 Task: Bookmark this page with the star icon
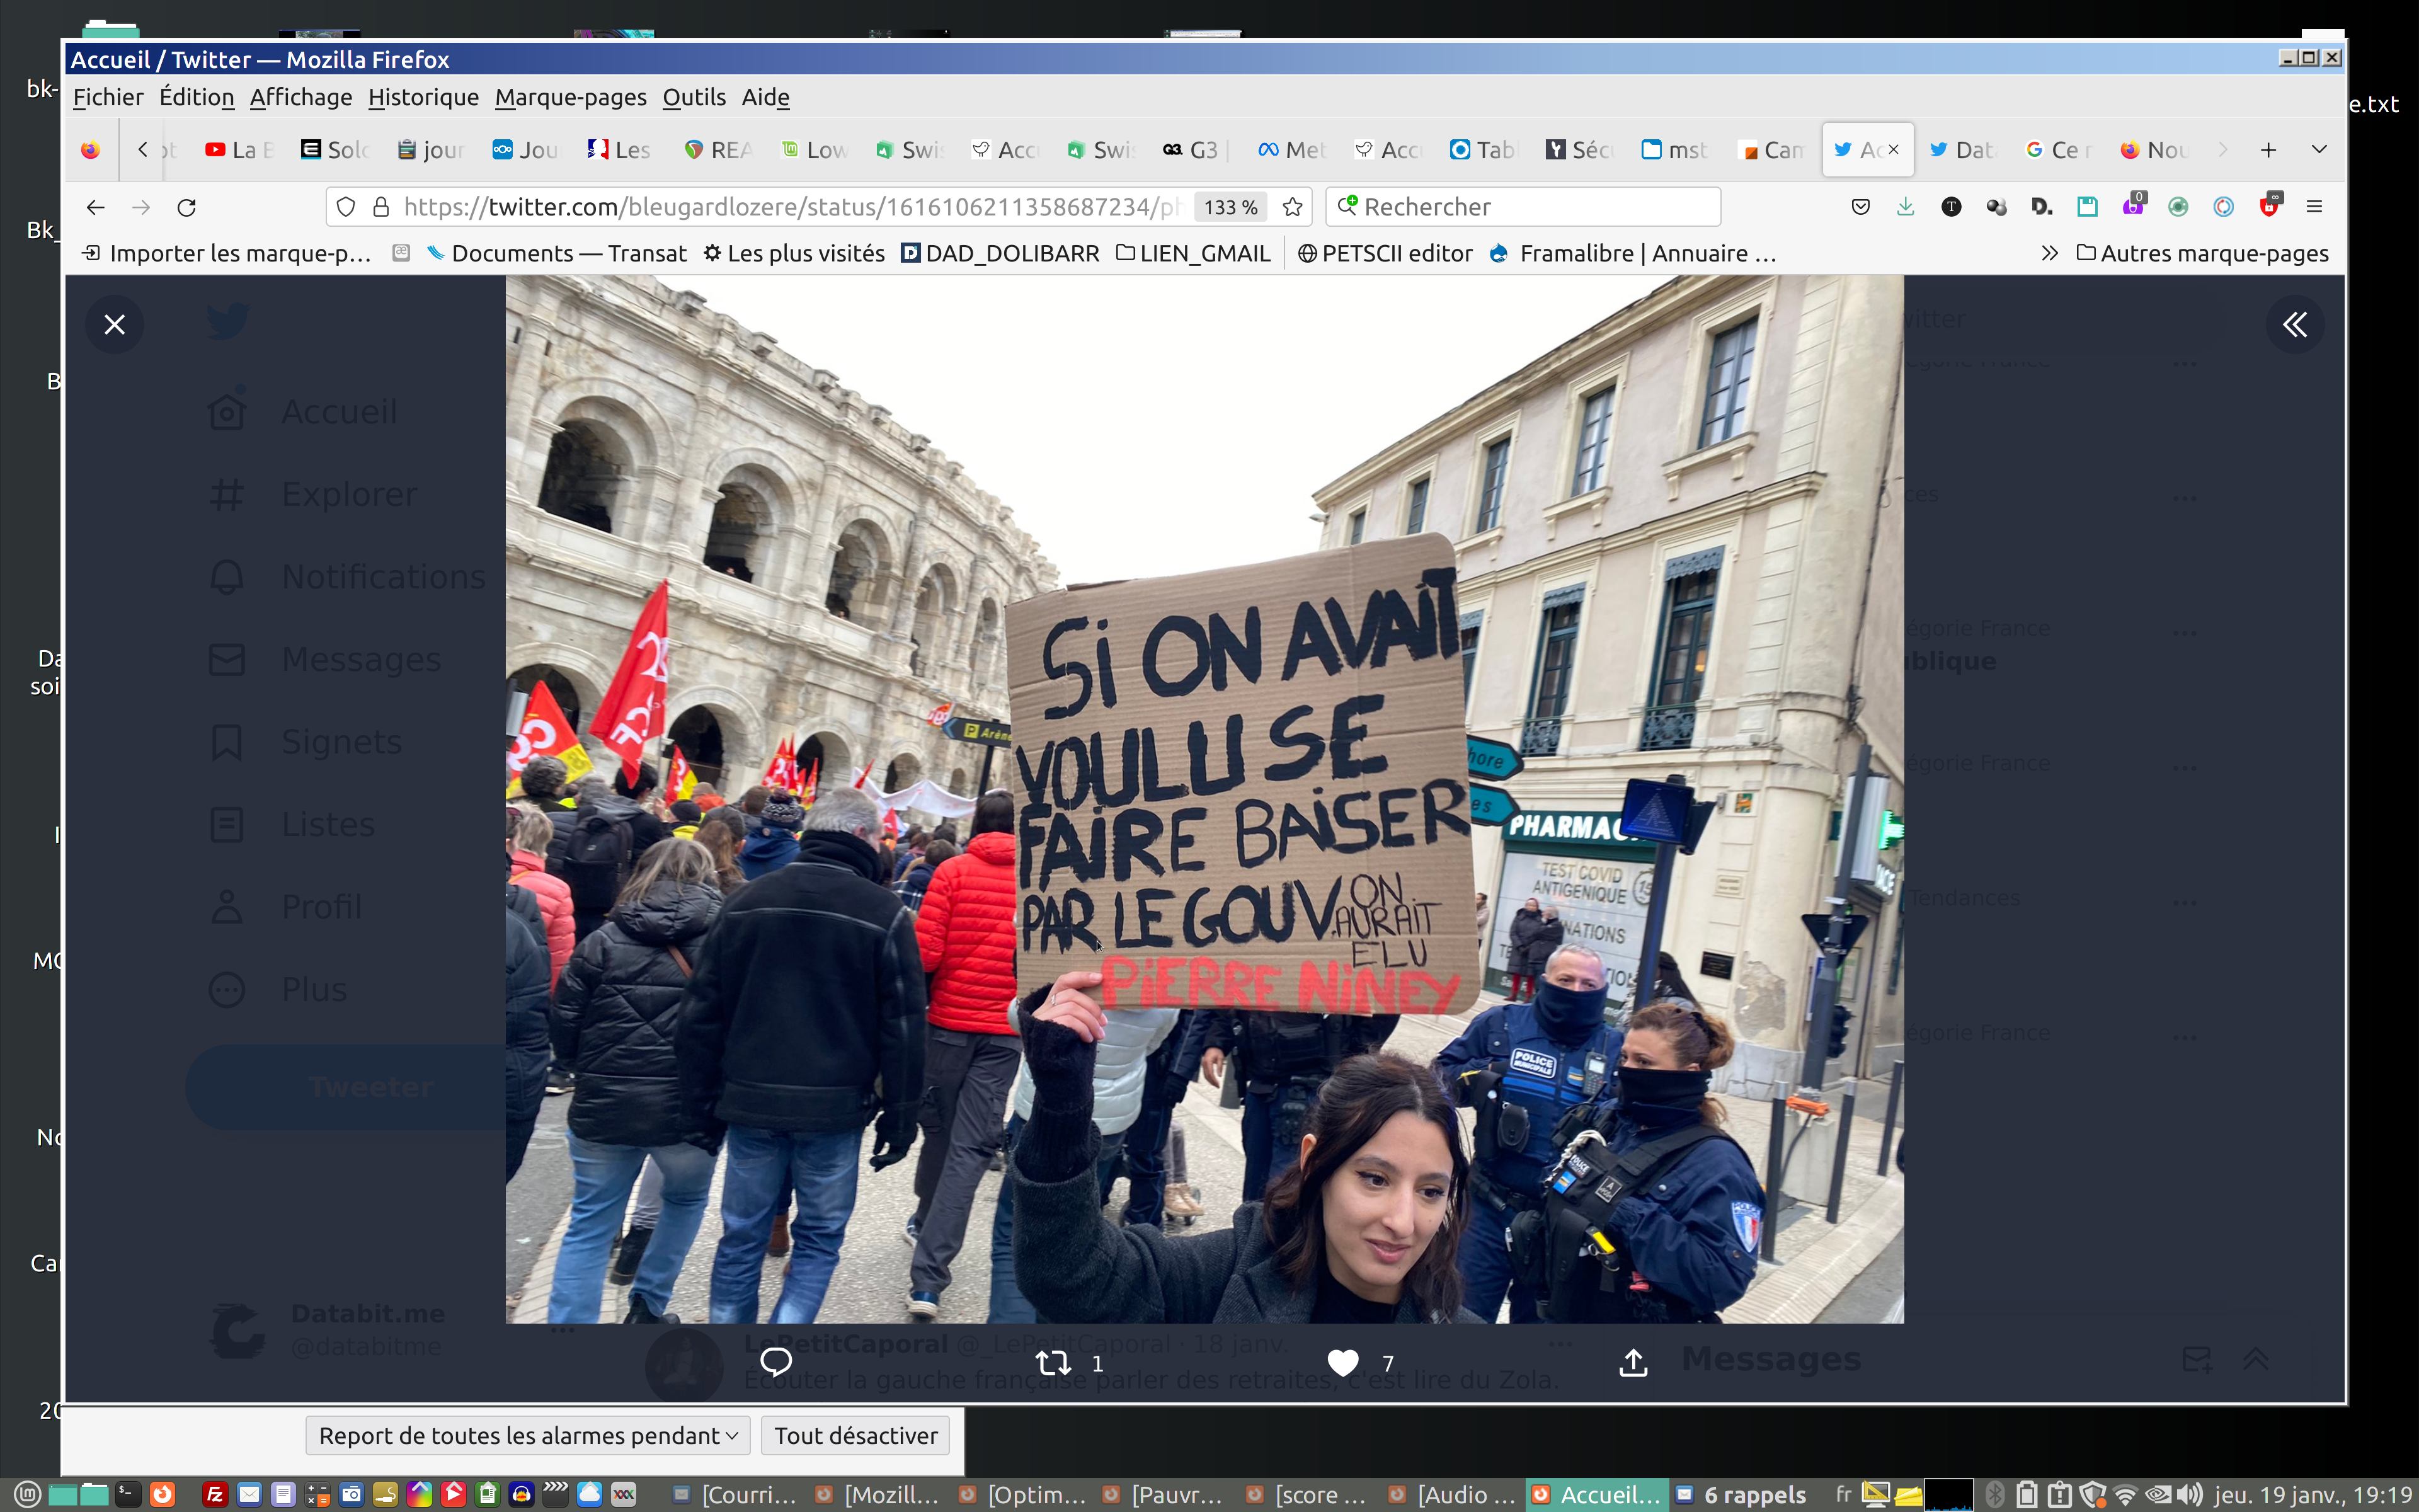1293,207
